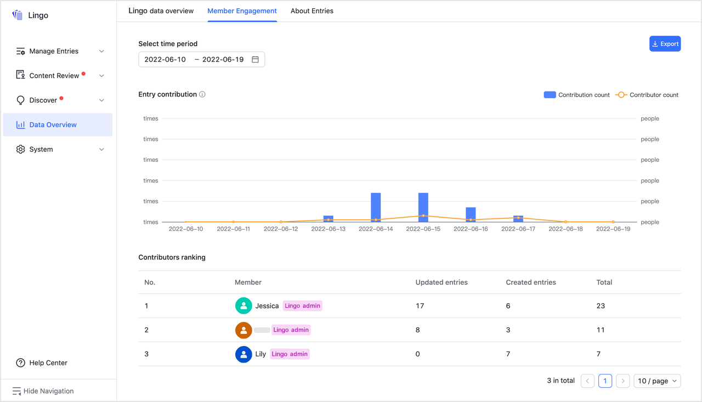
Task: Open the Lingo data overview tab
Action: [161, 10]
